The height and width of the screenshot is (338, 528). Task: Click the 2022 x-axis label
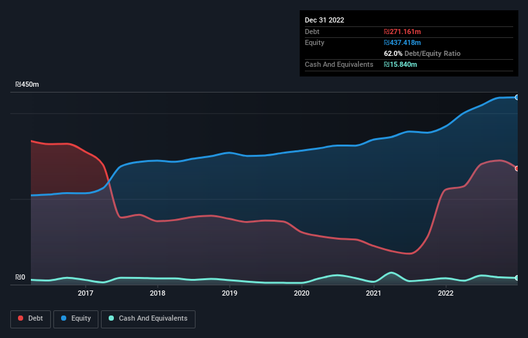click(x=446, y=293)
